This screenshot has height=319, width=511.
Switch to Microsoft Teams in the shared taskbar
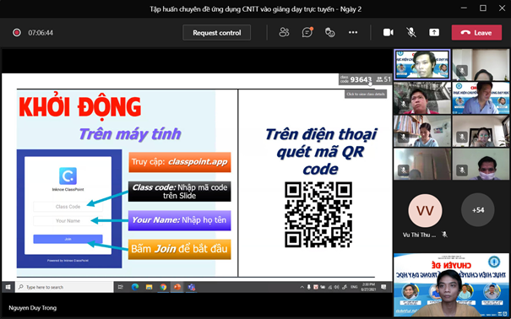(x=191, y=287)
